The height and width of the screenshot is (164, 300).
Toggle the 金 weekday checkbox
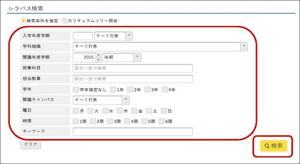134,111
